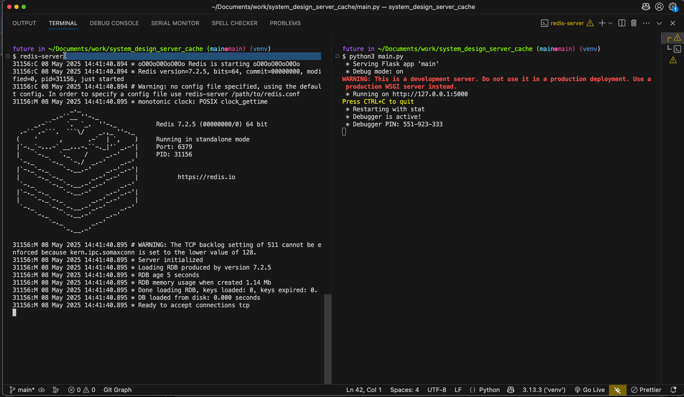Select the first terminal entry with warning in tabs list
The width and height of the screenshot is (684, 397).
[x=674, y=38]
